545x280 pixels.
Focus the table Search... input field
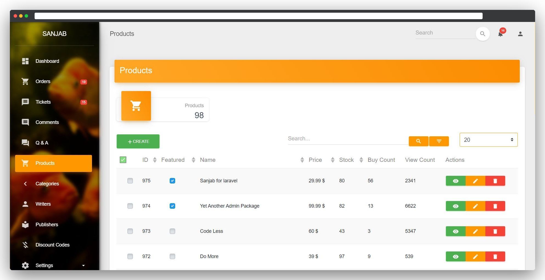(x=348, y=139)
